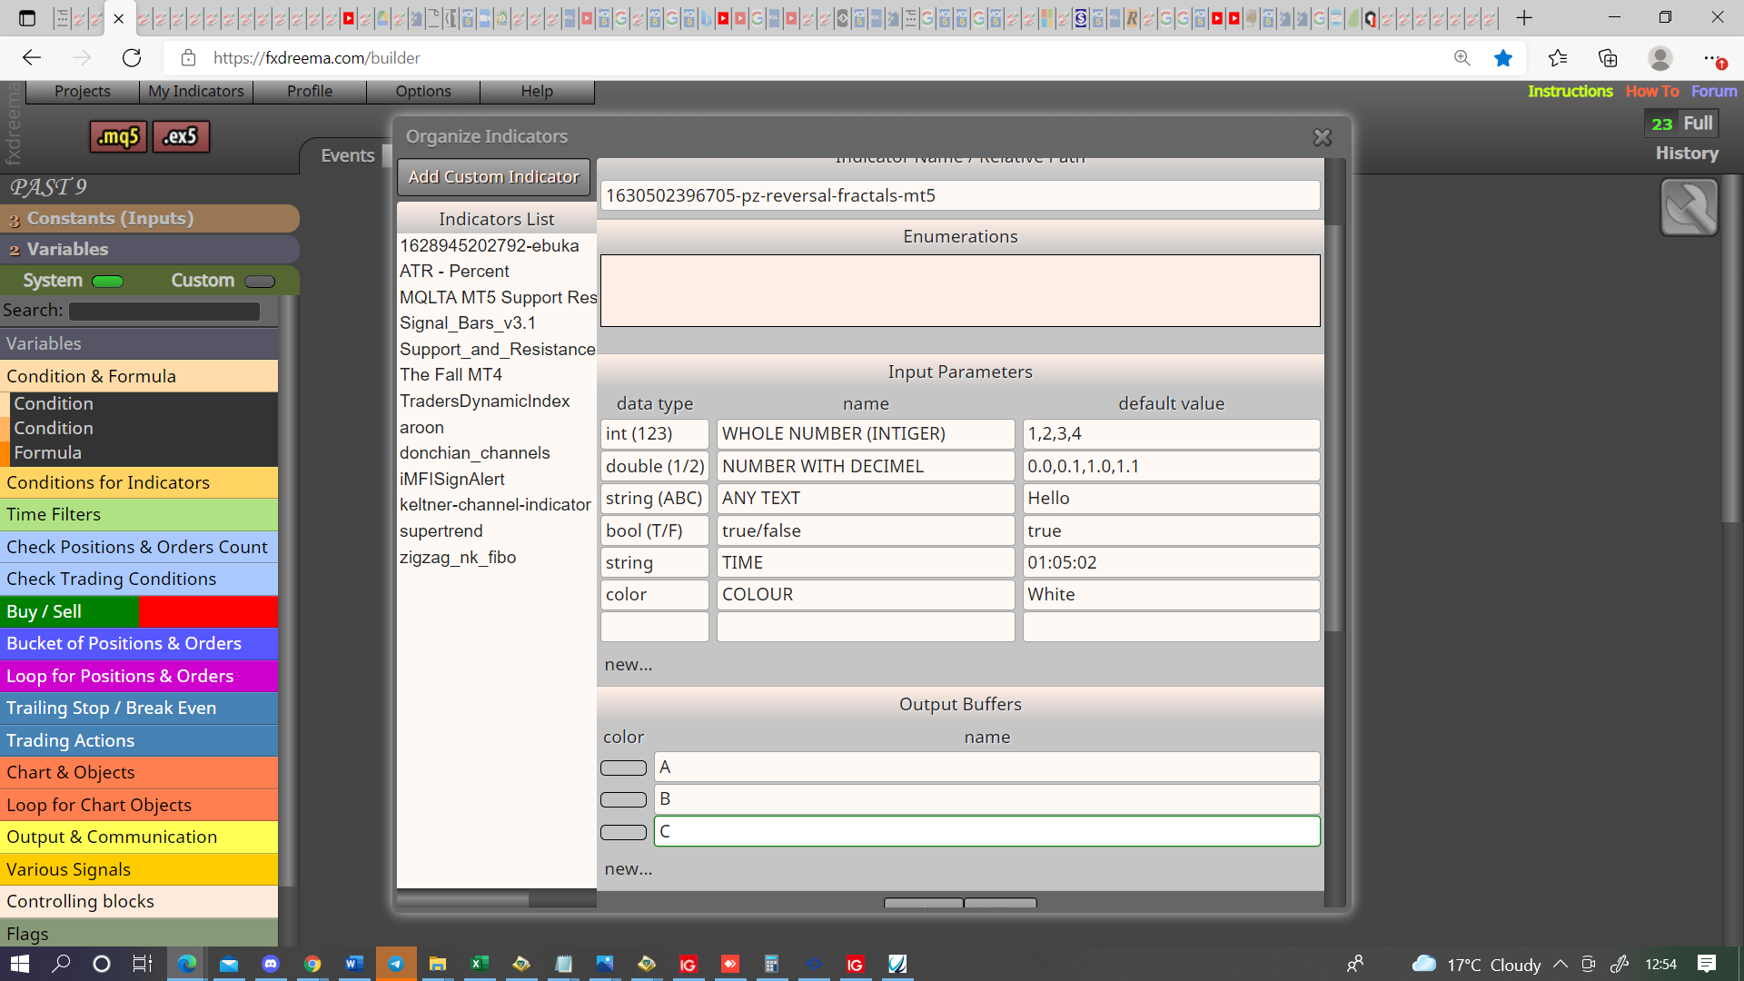The height and width of the screenshot is (981, 1744).
Task: Click the browser back arrow
Action: tap(32, 58)
